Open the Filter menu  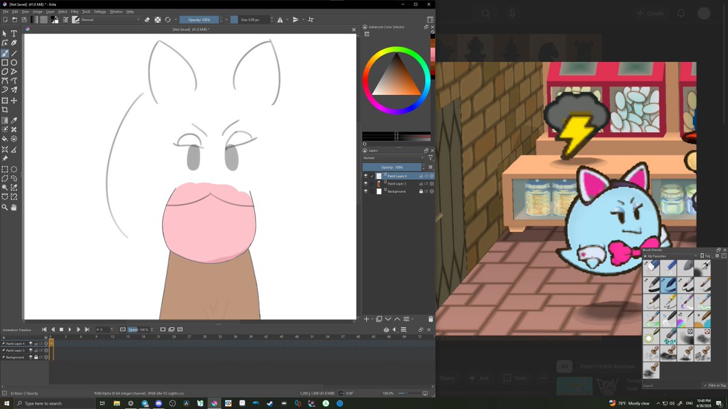[x=75, y=12]
